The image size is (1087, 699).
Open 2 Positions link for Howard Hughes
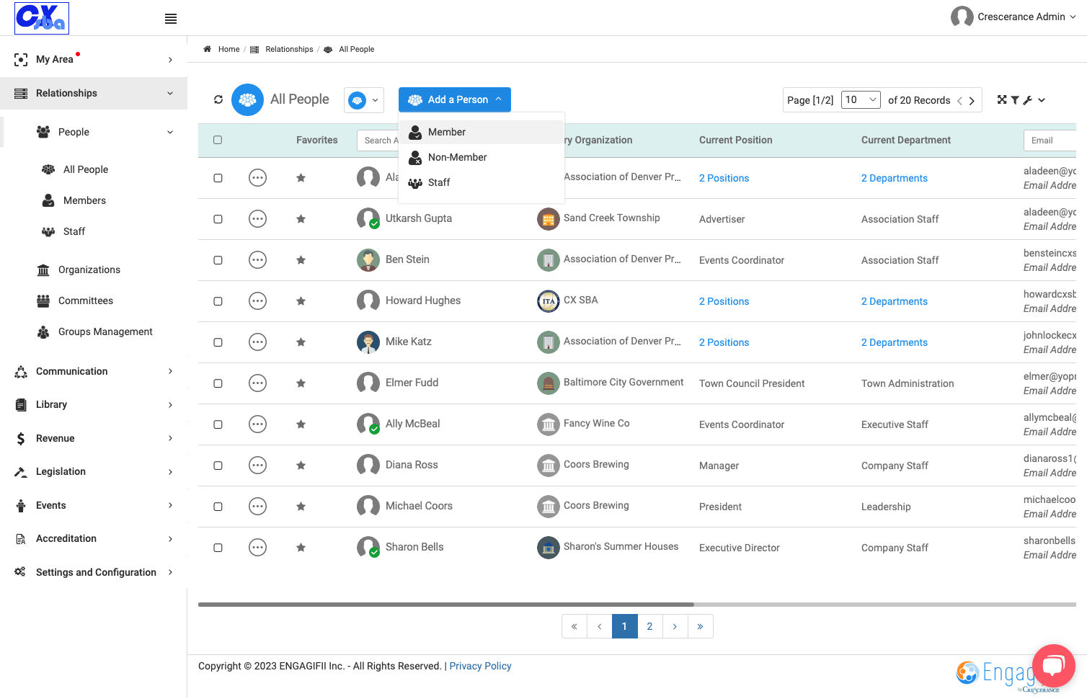pyautogui.click(x=724, y=301)
